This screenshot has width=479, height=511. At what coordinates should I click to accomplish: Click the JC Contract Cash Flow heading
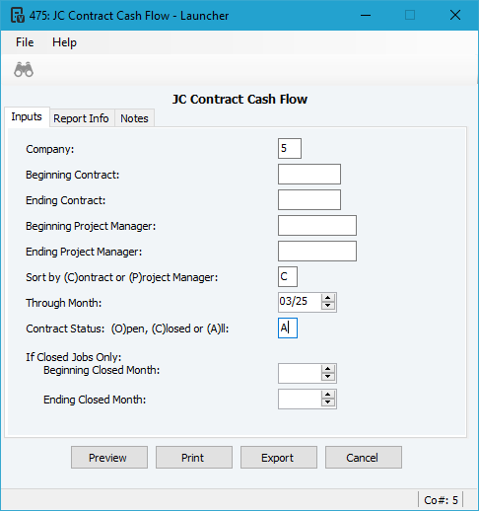click(x=239, y=99)
